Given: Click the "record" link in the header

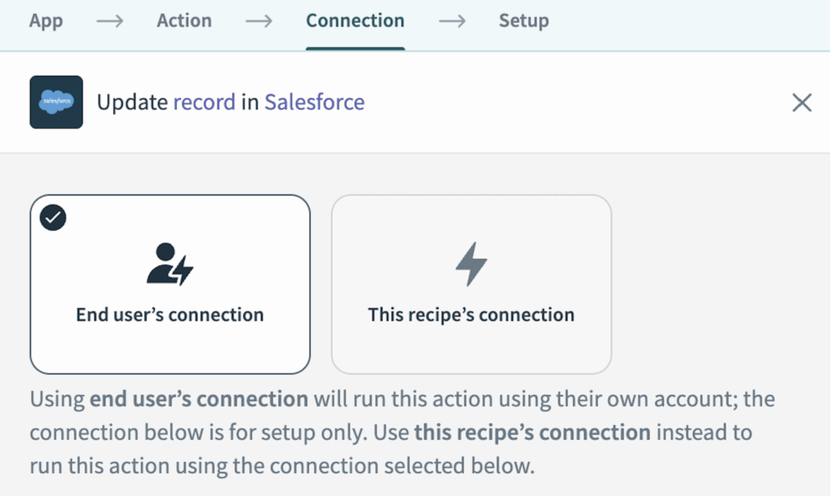Looking at the screenshot, I should coord(204,103).
